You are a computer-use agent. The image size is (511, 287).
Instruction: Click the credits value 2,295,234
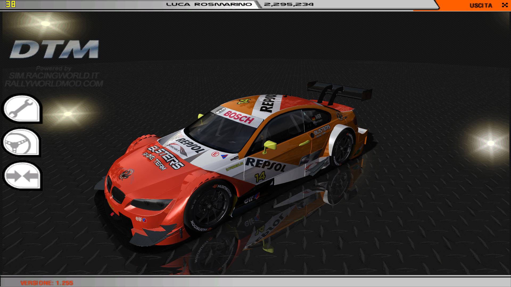tap(289, 4)
